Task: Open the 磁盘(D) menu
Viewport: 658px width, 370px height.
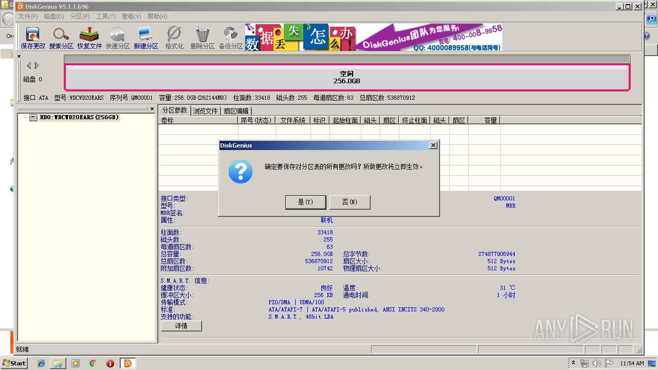Action: pos(54,16)
